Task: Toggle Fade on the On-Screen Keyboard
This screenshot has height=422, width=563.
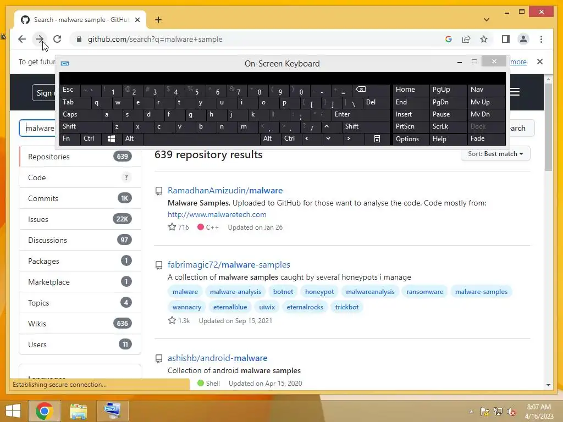Action: pyautogui.click(x=486, y=138)
